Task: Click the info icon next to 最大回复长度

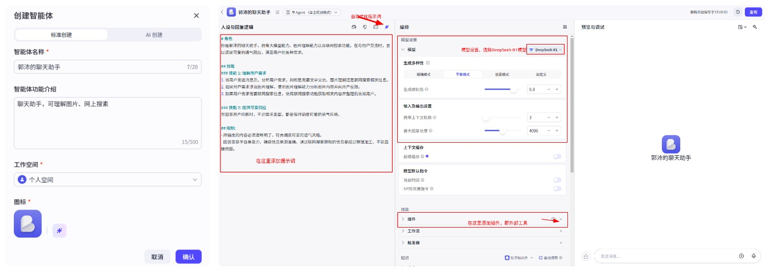Action: [x=430, y=131]
